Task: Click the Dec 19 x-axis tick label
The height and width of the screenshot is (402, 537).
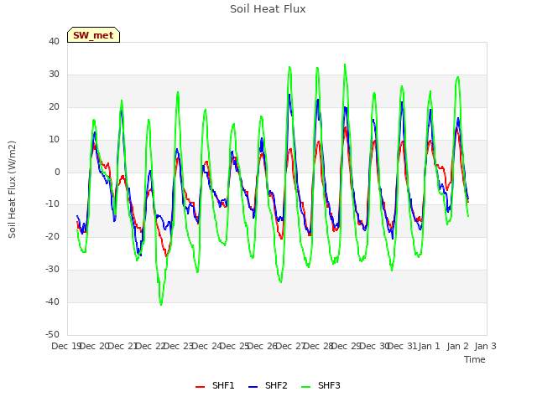Action: [x=66, y=346]
